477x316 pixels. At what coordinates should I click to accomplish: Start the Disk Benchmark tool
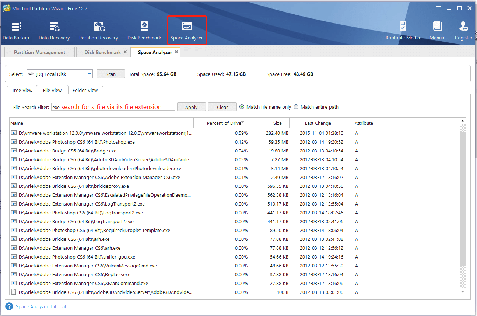(144, 31)
